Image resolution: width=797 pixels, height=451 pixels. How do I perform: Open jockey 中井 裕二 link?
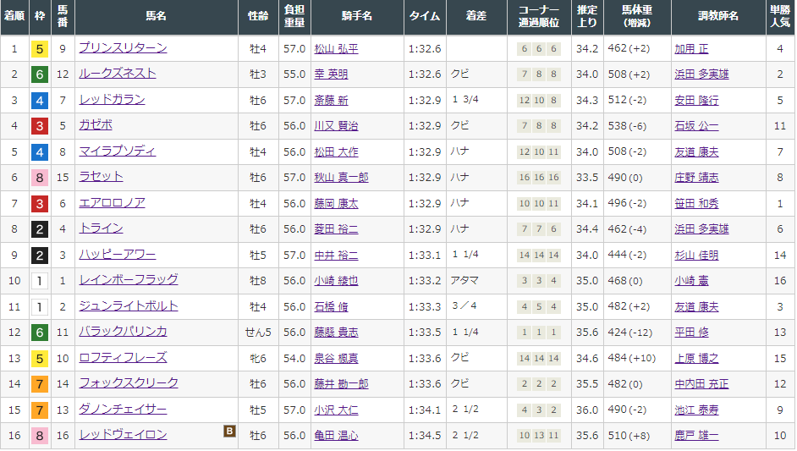pos(336,256)
